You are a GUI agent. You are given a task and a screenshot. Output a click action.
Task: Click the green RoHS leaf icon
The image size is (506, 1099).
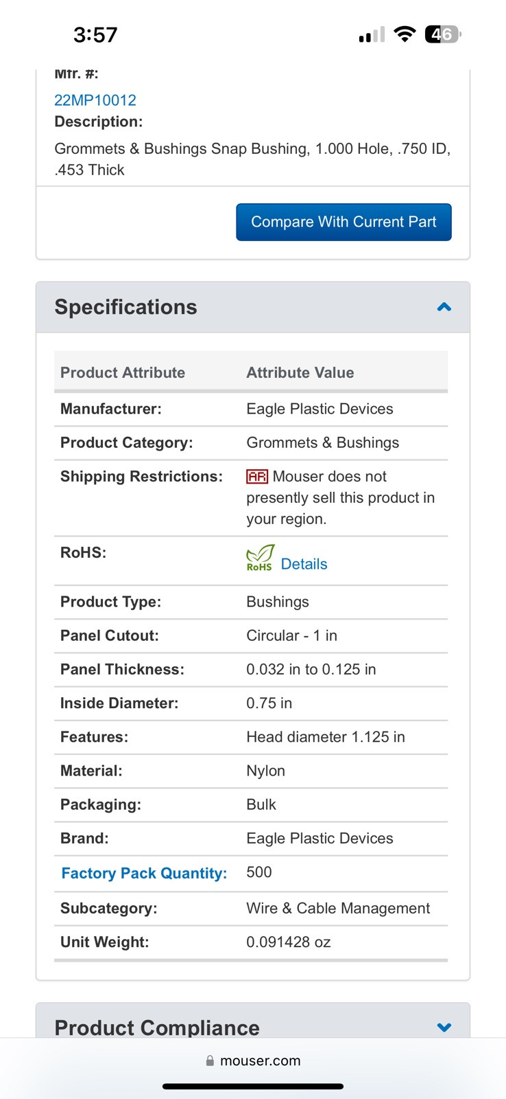pos(260,558)
